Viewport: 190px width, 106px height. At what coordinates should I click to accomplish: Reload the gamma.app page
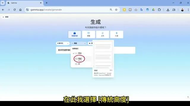15,10
